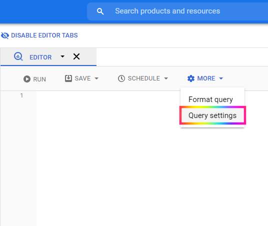Select the Editor tab label
Image resolution: width=268 pixels, height=226 pixels.
(40, 57)
